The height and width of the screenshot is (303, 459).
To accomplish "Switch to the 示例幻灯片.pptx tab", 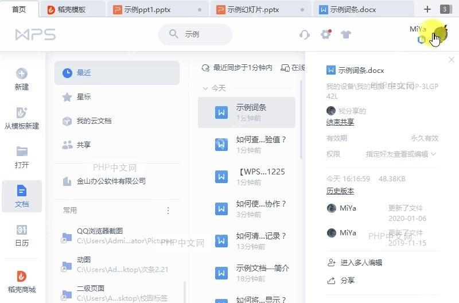I will point(260,10).
